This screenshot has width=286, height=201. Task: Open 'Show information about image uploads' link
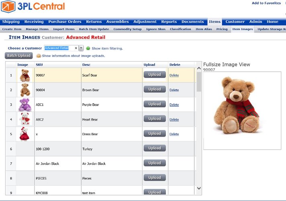point(74,56)
